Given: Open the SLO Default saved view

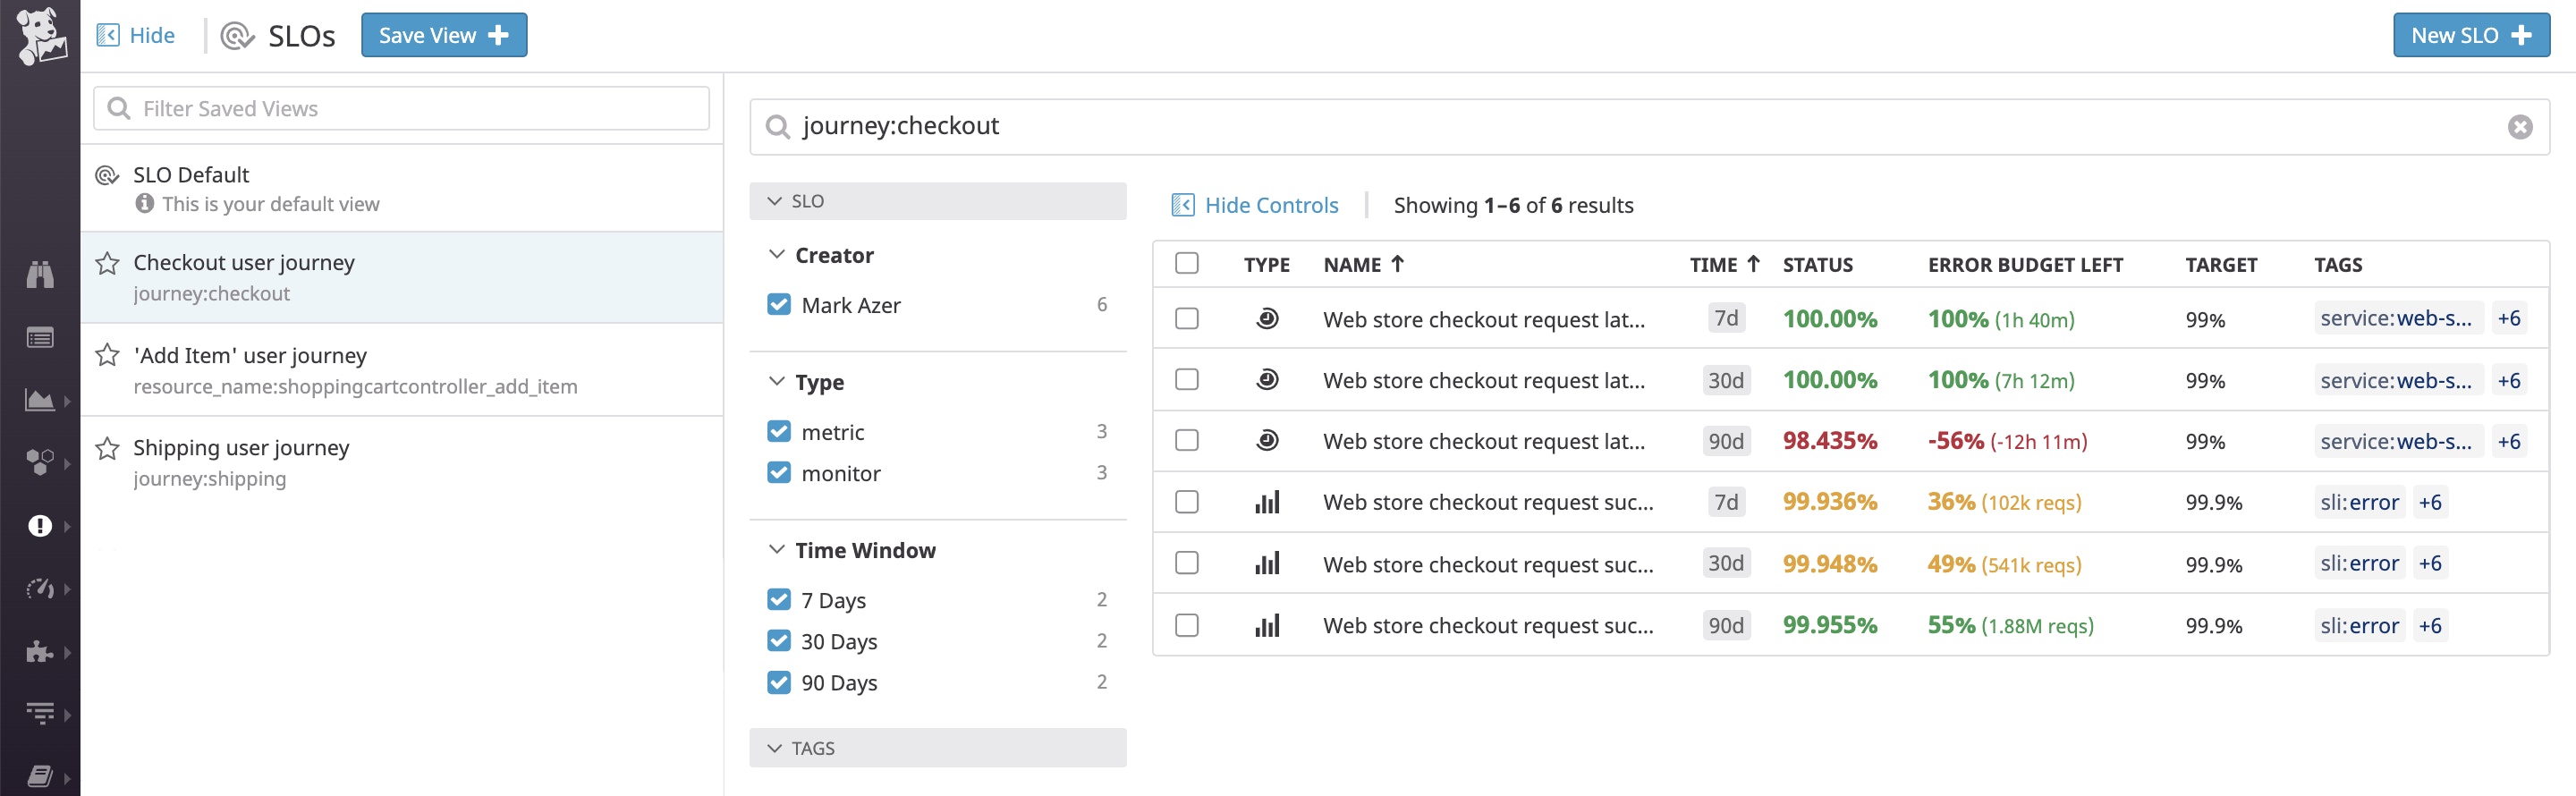Looking at the screenshot, I should point(401,188).
